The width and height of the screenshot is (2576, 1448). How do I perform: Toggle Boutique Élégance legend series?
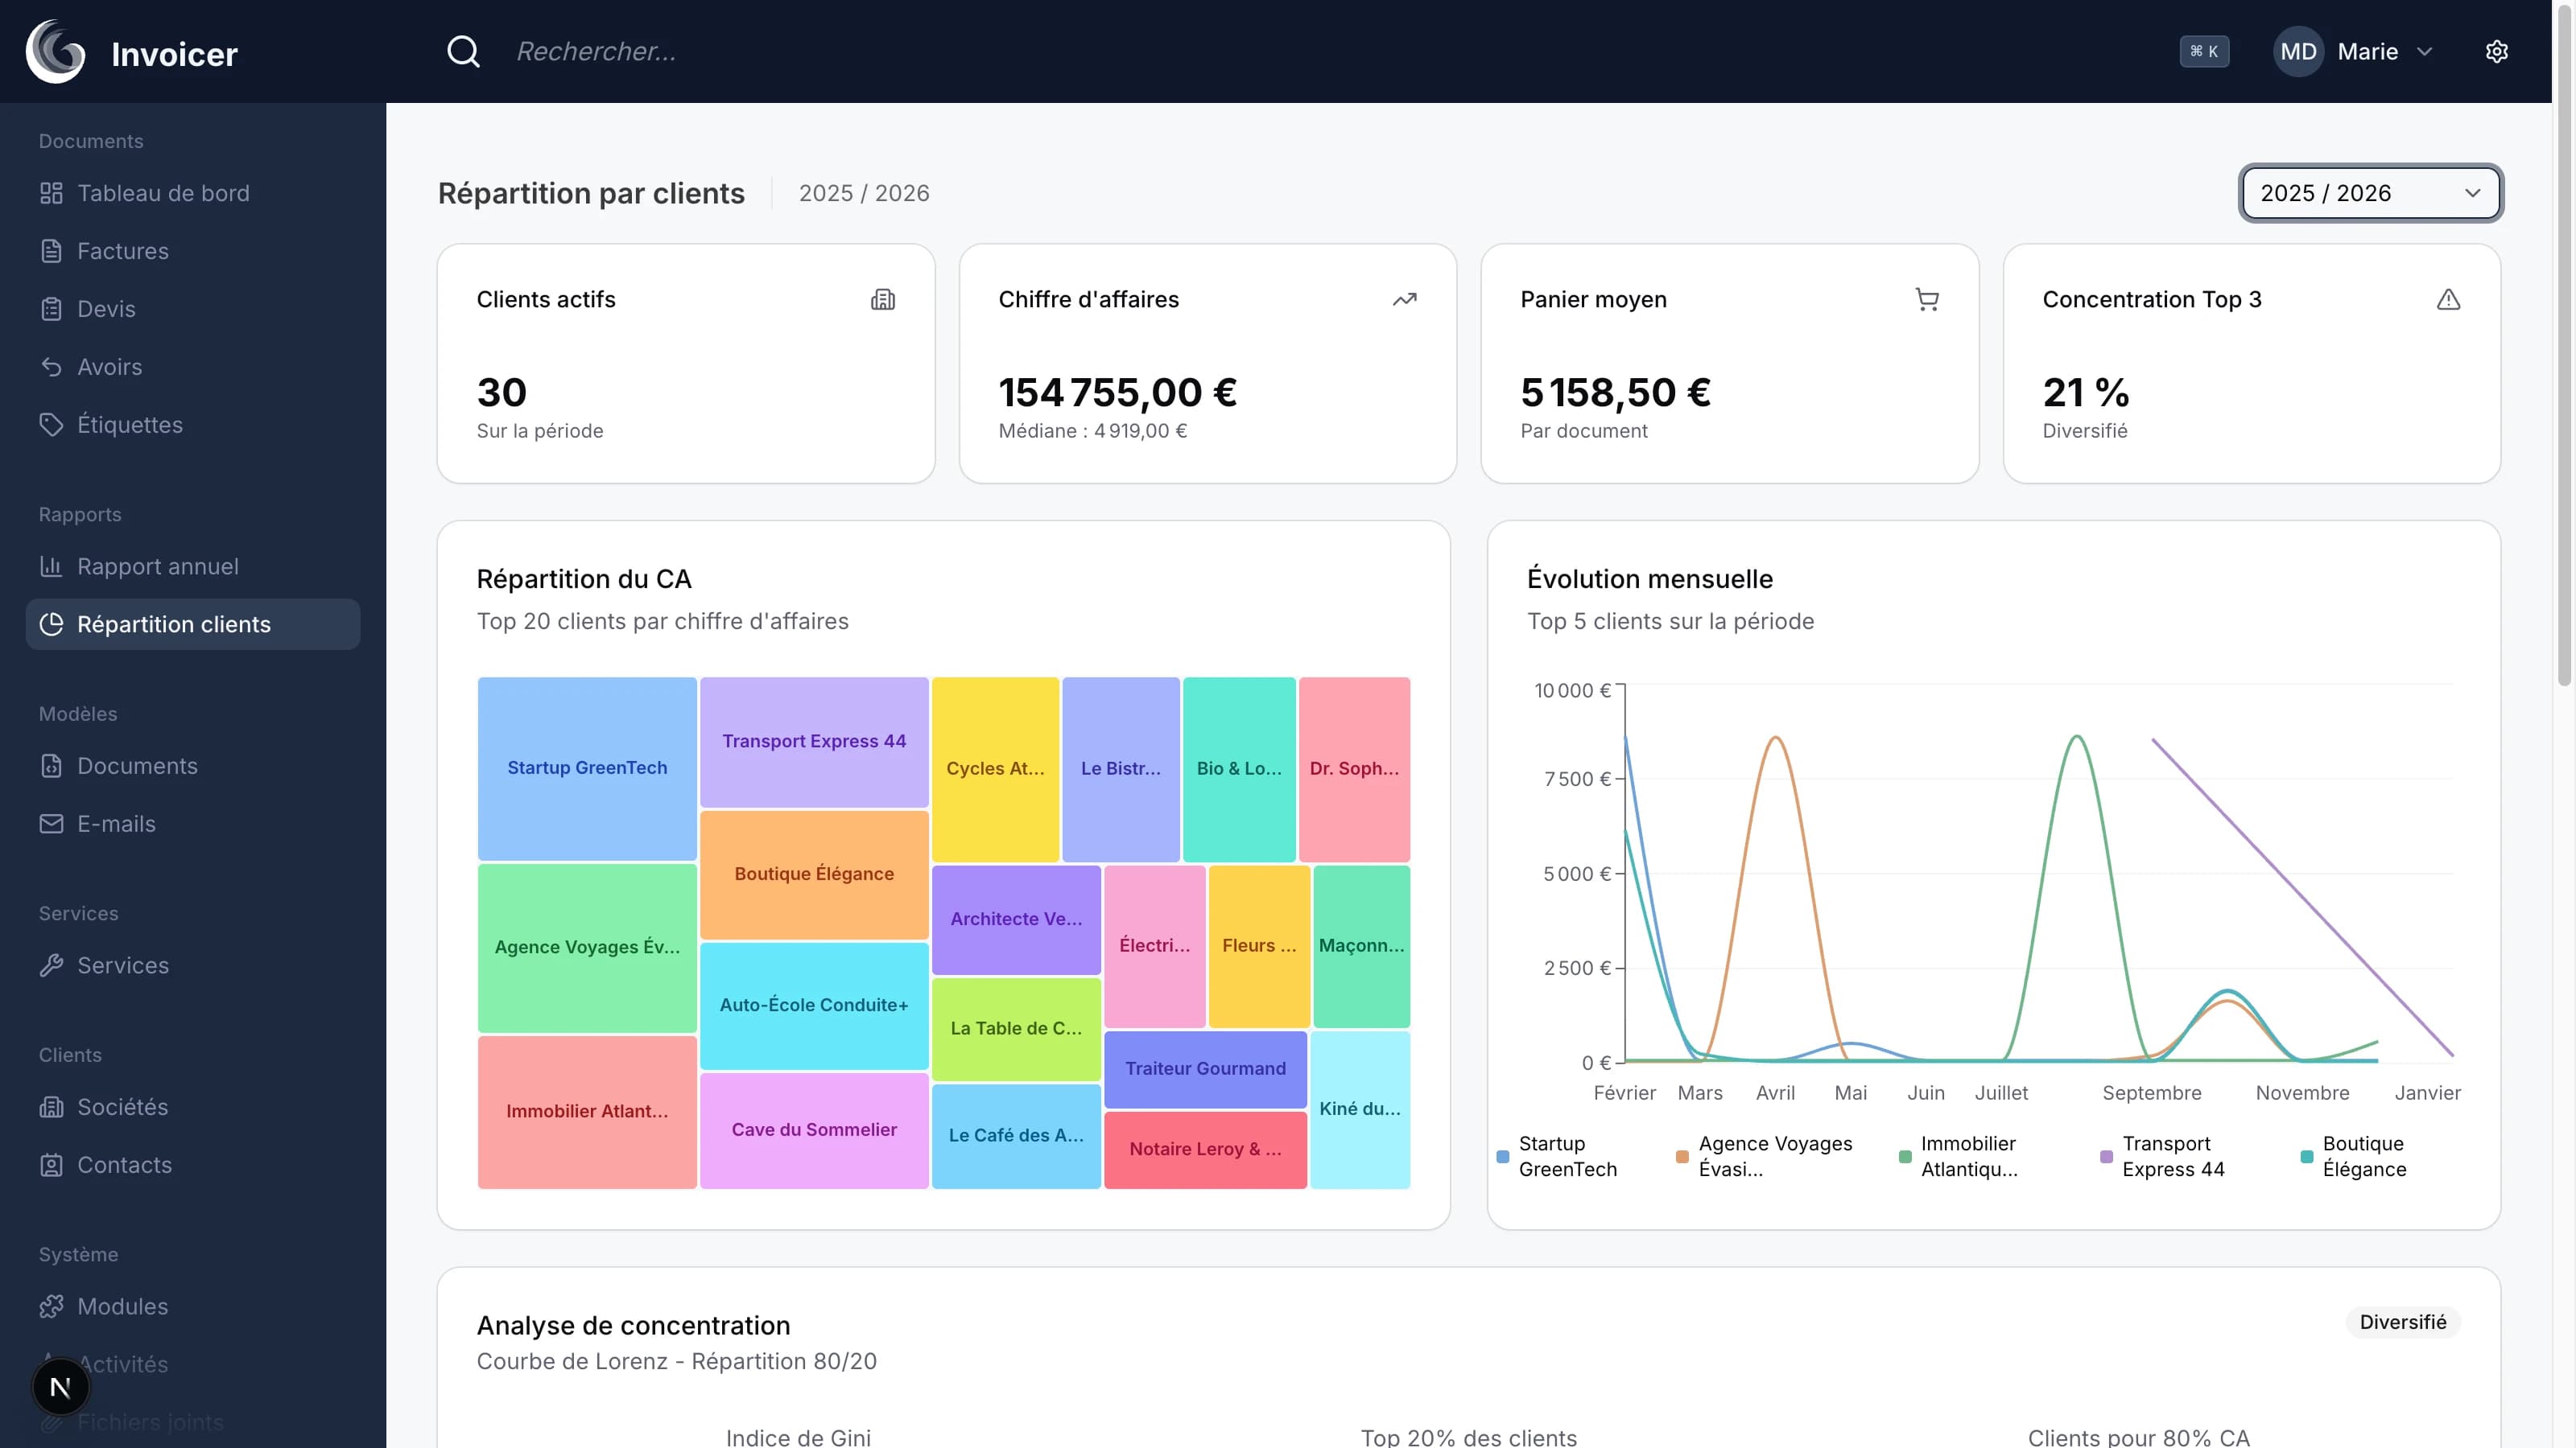tap(2363, 1156)
